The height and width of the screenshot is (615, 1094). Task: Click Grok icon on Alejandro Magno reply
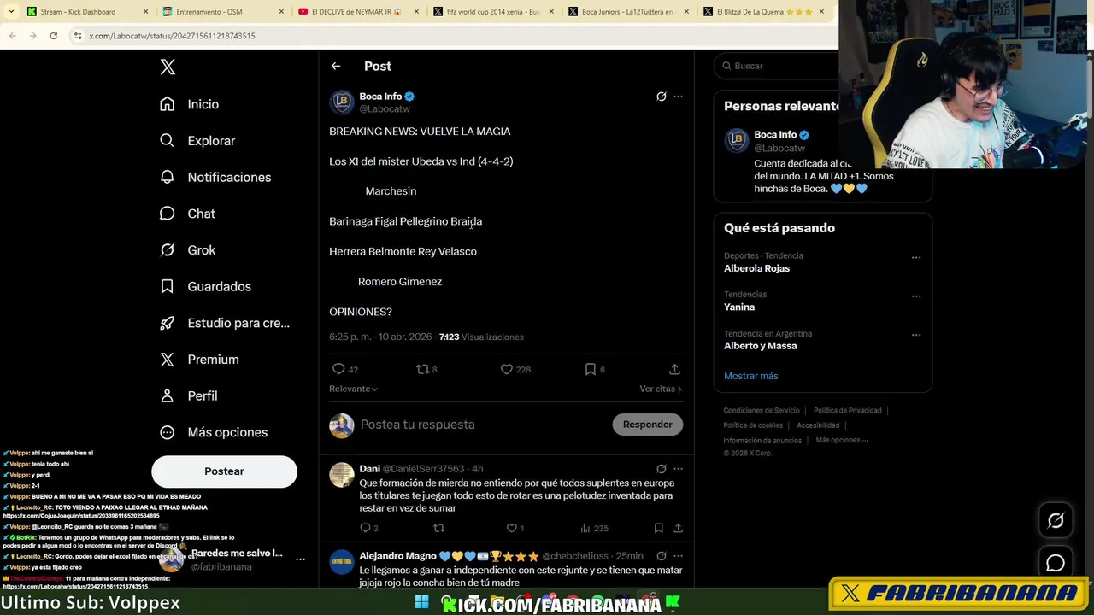662,556
